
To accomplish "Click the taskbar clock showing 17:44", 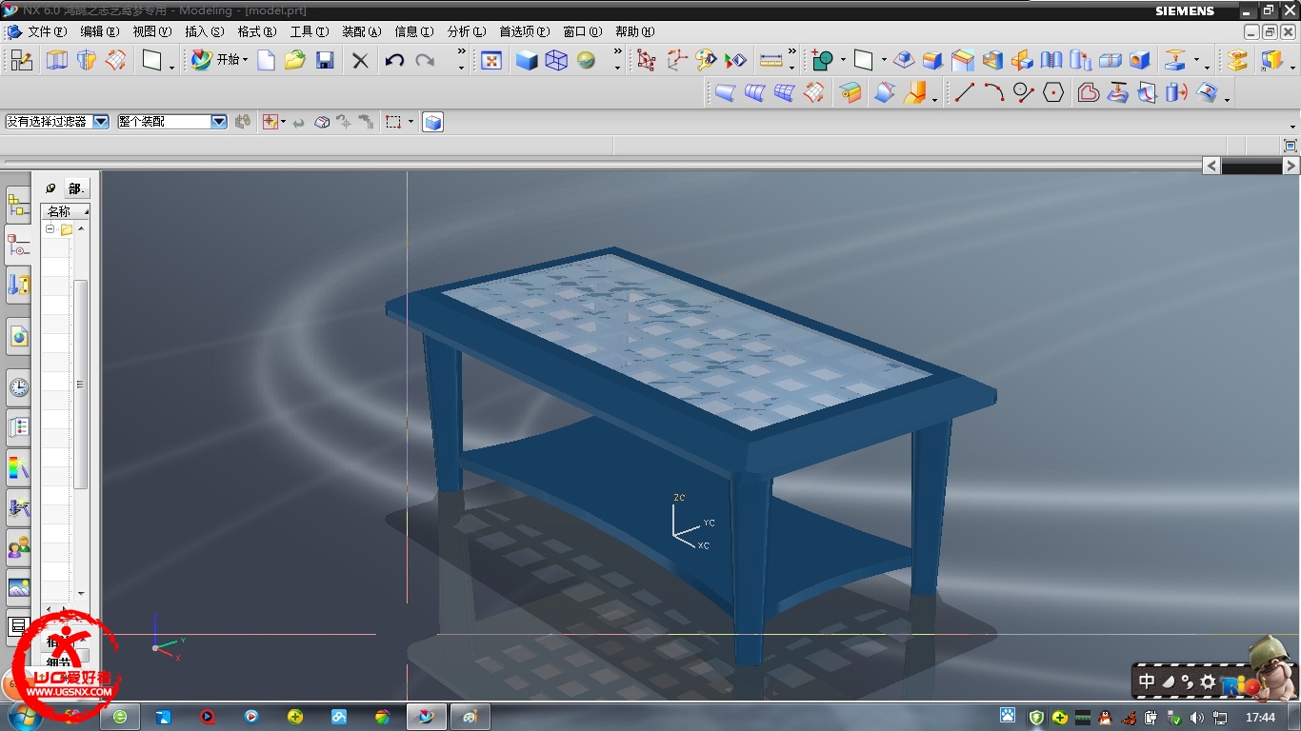I will [x=1260, y=717].
